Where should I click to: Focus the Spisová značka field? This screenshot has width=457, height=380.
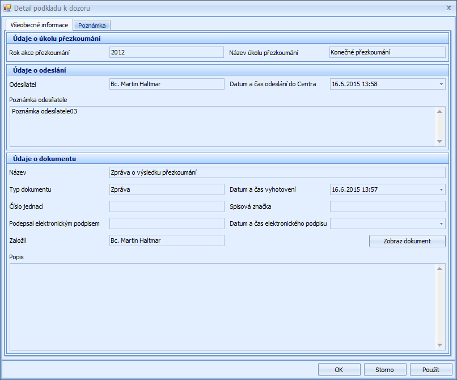(388, 206)
